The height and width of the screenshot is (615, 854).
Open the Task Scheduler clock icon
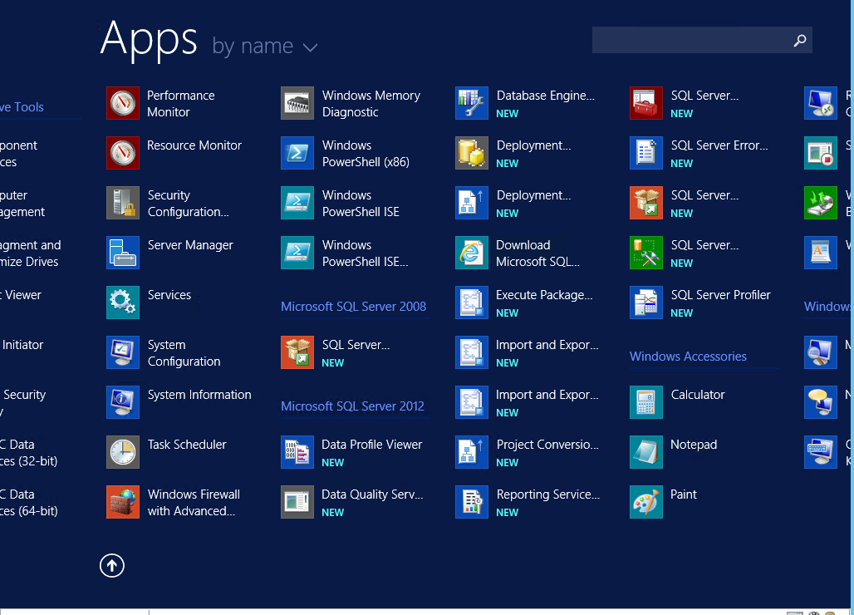[x=123, y=452]
